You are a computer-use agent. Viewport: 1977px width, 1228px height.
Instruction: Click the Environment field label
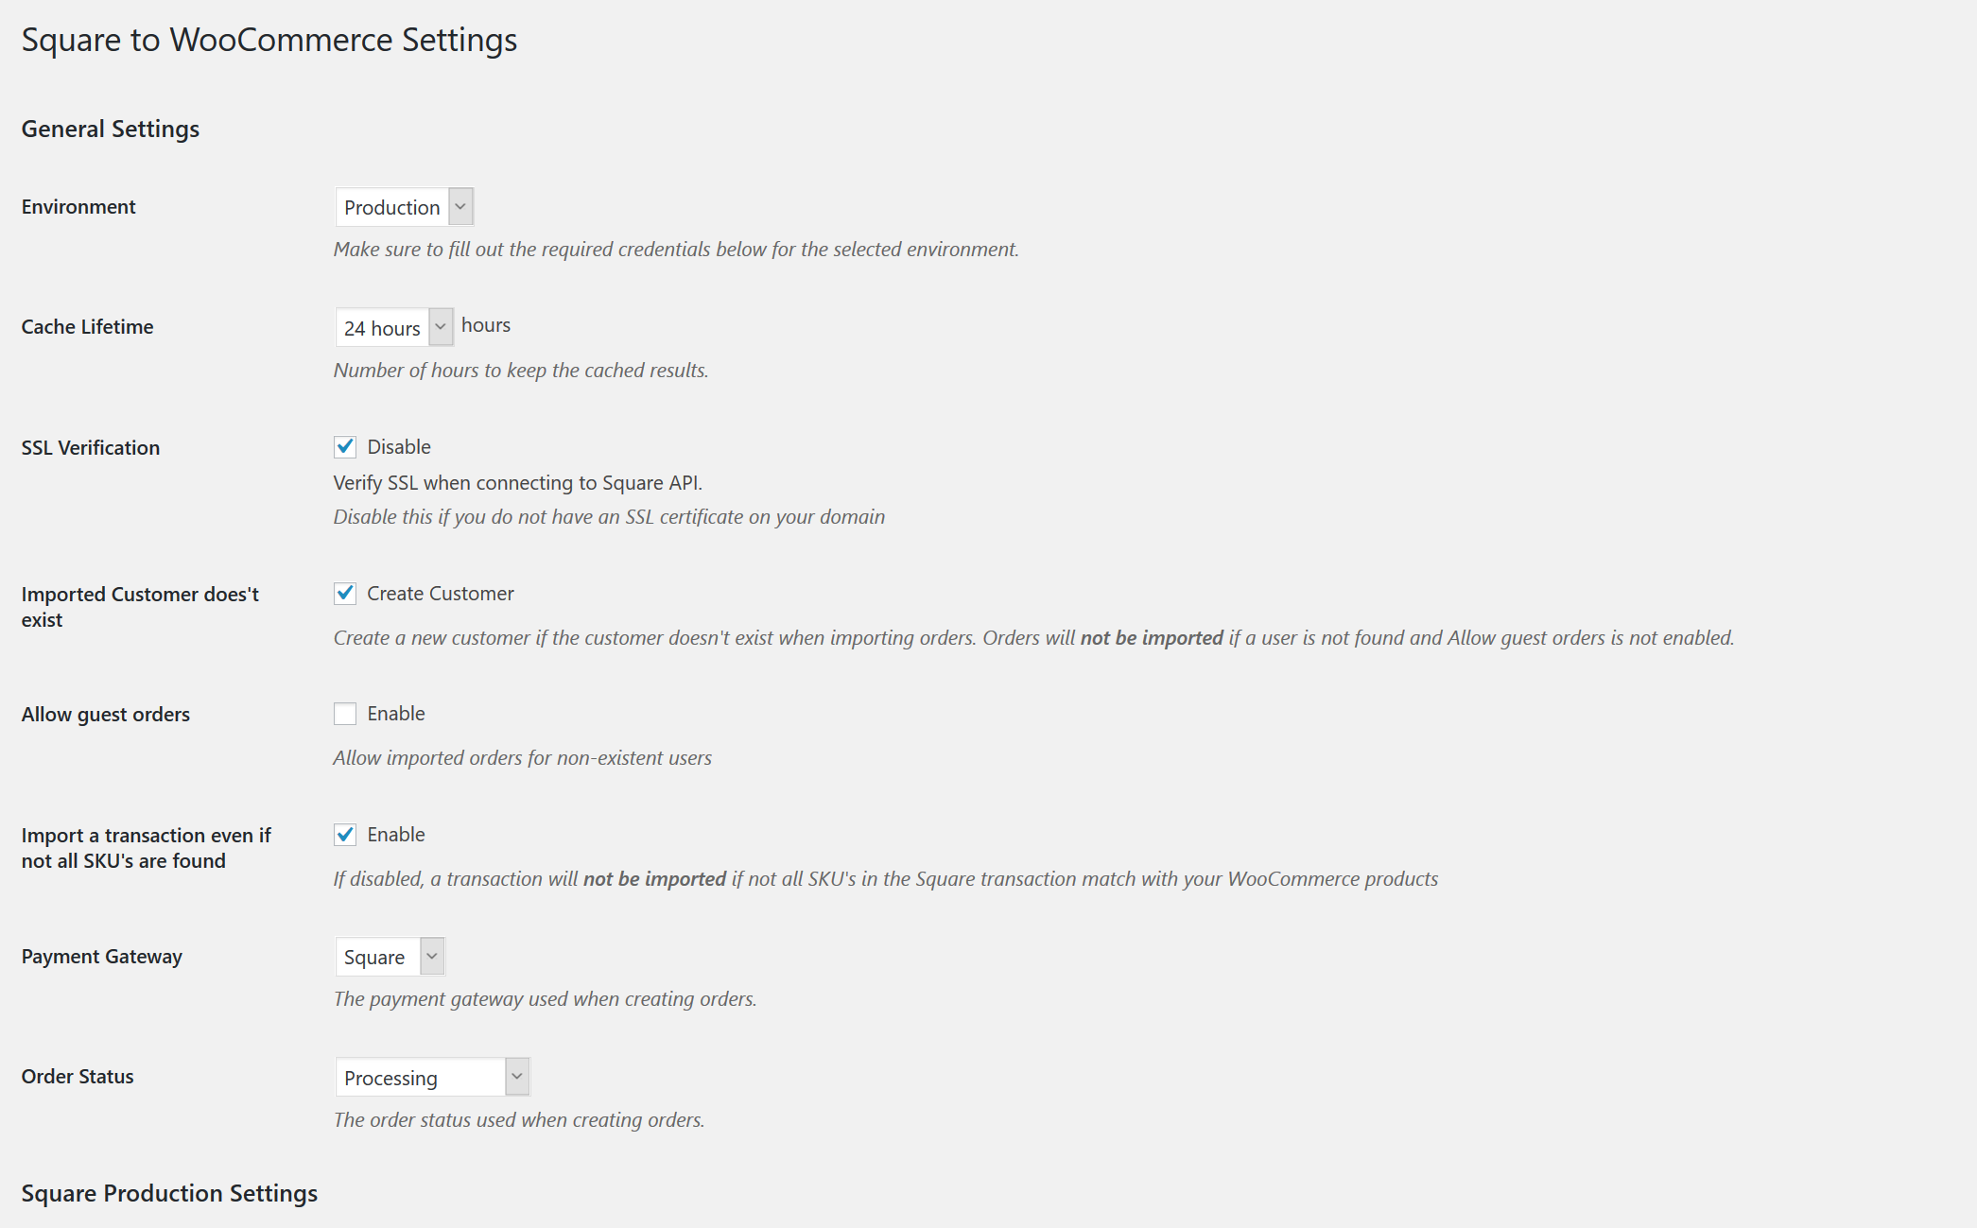coord(78,207)
